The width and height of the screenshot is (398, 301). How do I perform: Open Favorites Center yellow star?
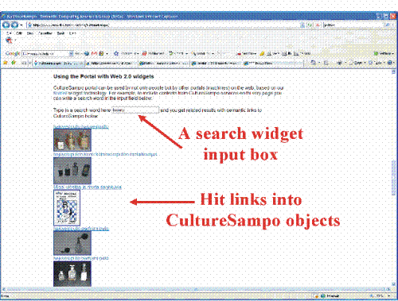click(x=5, y=63)
